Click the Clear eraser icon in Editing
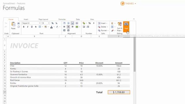Viewport: 185px width, 104px height. coord(112,31)
